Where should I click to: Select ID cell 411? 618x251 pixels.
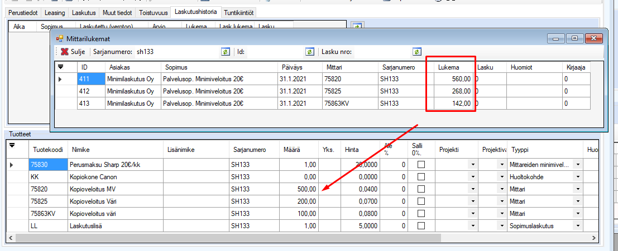pos(91,79)
